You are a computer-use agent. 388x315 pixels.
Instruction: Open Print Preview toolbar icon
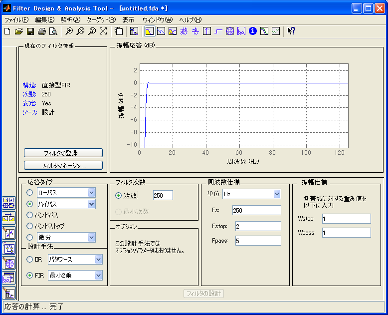(x=53, y=31)
